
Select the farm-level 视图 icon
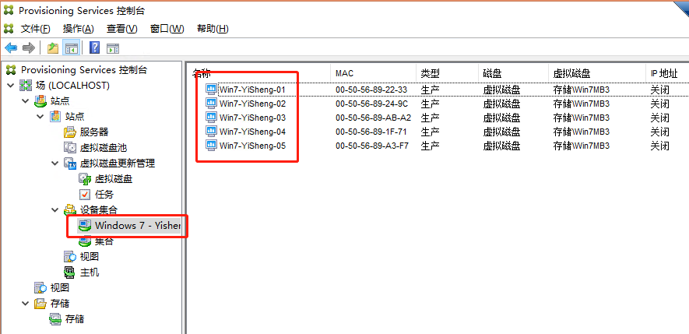[40, 288]
